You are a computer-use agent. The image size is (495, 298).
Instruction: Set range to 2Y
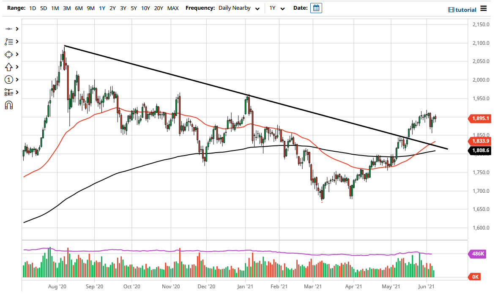[x=113, y=8]
